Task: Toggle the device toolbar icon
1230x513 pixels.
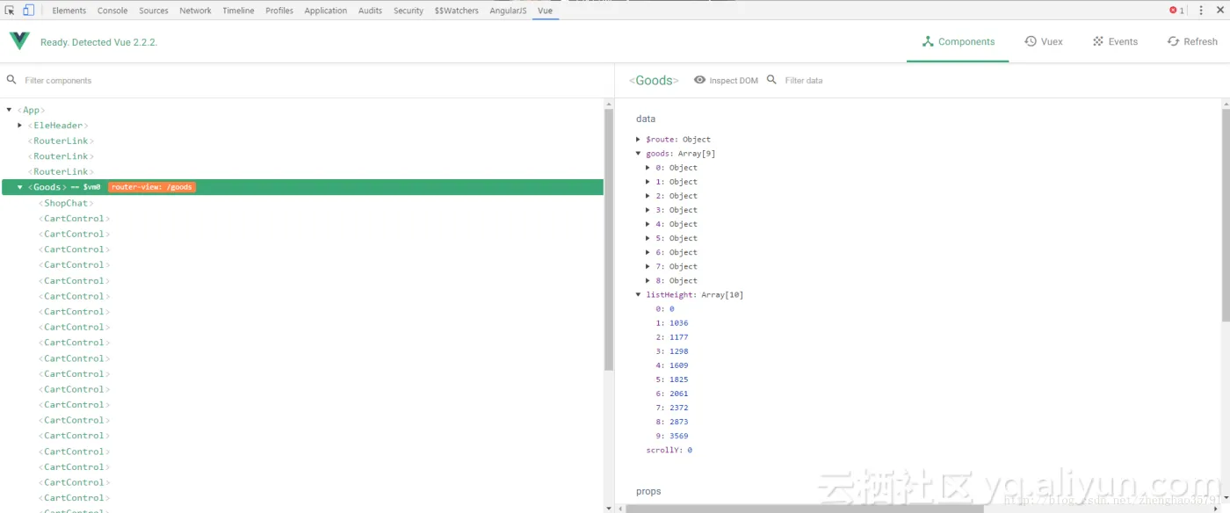Action: 28,11
